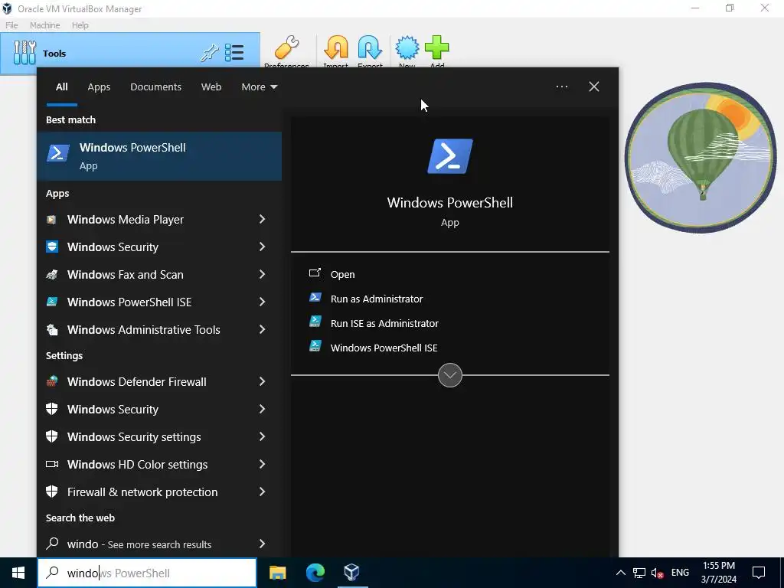Click the green Add machine icon
The height and width of the screenshot is (588, 784).
coord(437,47)
